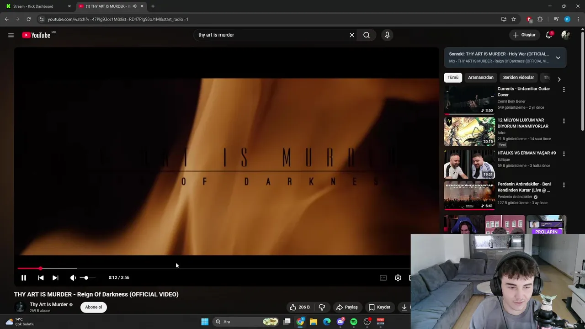This screenshot has height=329, width=585.
Task: Select the Seriden videolar filter chip
Action: coord(518,78)
